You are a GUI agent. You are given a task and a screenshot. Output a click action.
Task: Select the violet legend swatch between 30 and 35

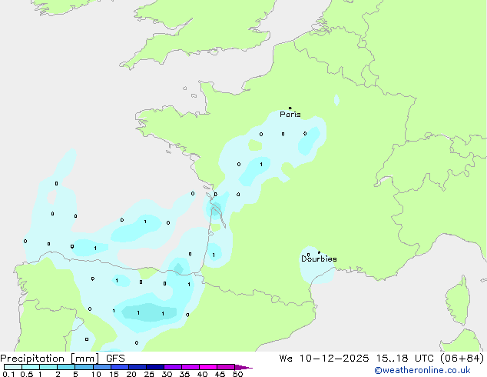(173, 367)
